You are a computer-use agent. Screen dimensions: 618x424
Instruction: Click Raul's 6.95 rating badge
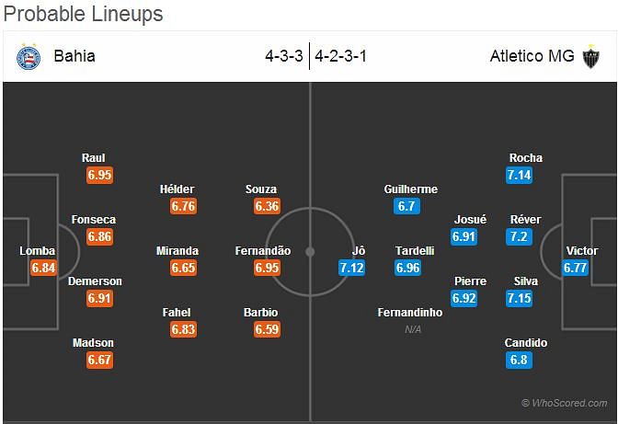(99, 175)
